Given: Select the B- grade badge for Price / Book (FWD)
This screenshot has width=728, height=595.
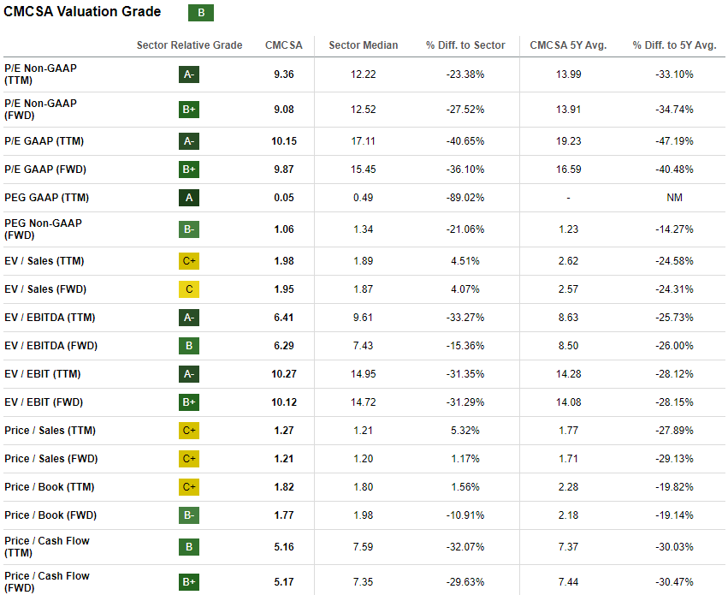Looking at the screenshot, I should coord(189,515).
